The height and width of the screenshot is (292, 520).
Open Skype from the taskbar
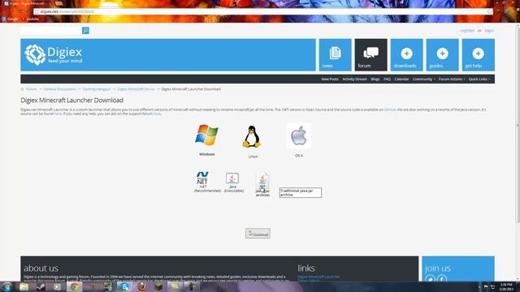coord(124,286)
